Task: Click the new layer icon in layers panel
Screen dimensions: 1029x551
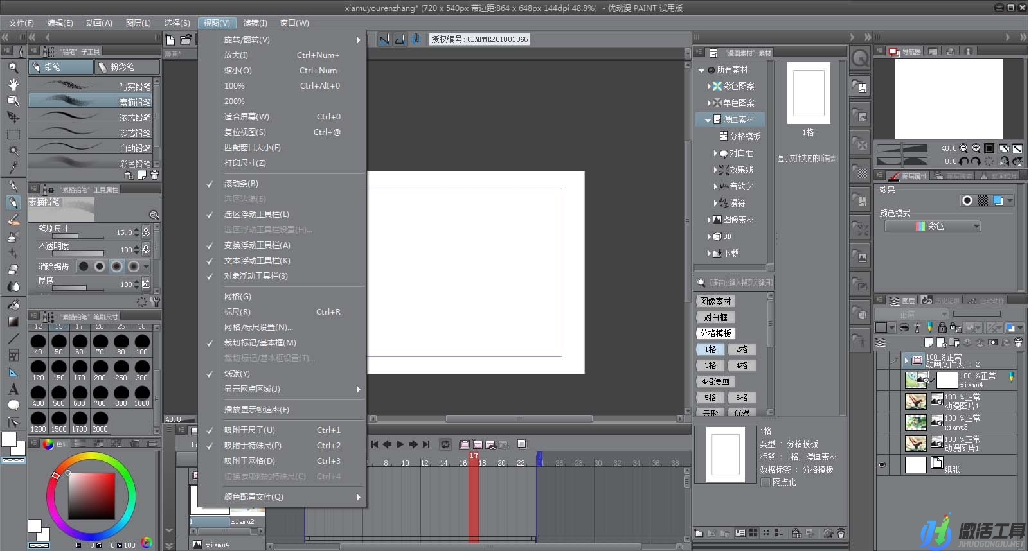Action: click(928, 343)
